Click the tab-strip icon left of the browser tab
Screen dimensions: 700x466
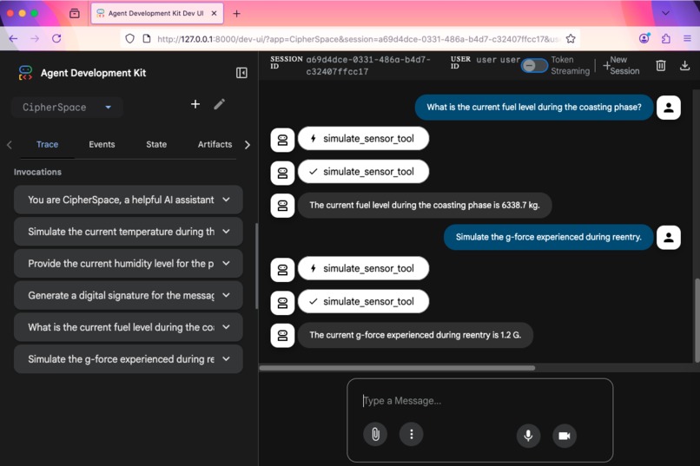75,13
